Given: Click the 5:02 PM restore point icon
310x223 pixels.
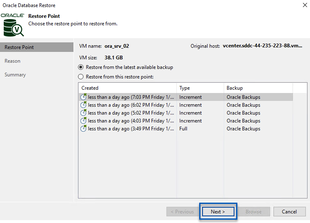Looking at the screenshot, I should tap(83, 113).
